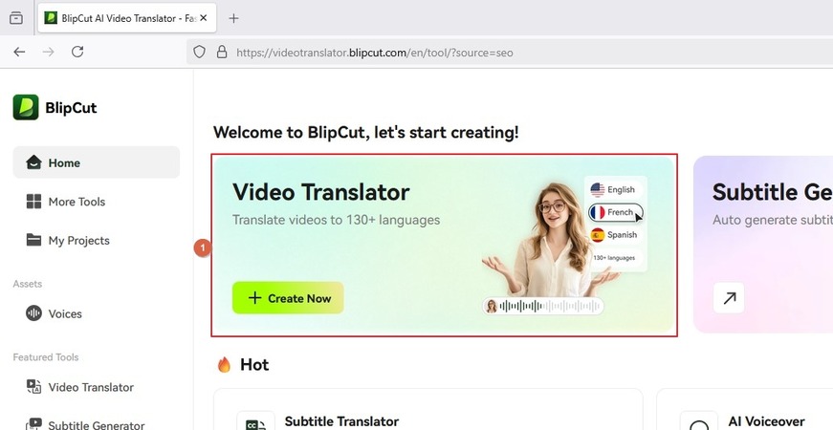This screenshot has width=833, height=430.
Task: Click the welcome heading text
Action: pyautogui.click(x=366, y=132)
